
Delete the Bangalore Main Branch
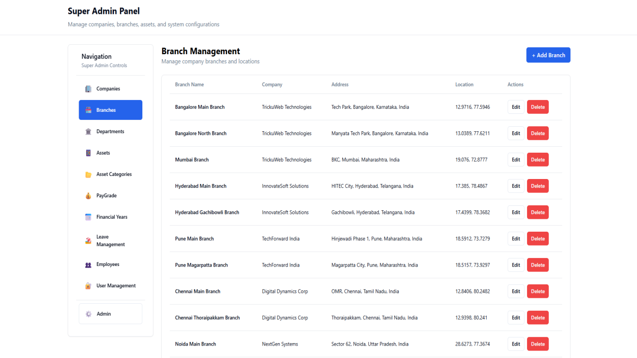click(x=538, y=107)
